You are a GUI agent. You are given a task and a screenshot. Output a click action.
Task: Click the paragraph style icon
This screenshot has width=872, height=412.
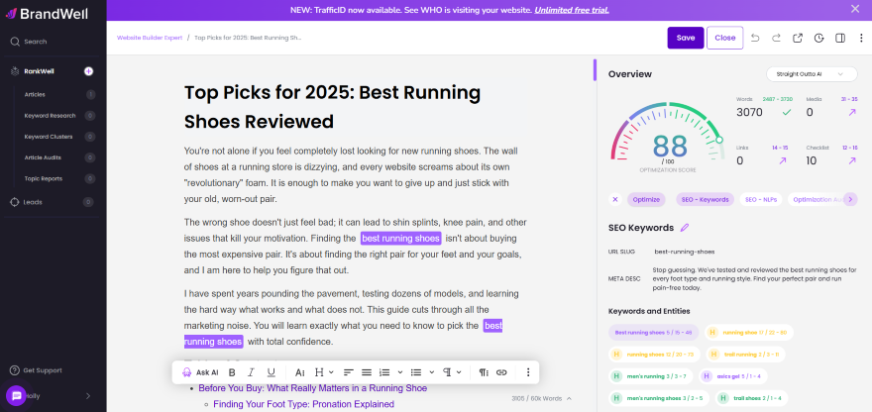pos(484,372)
